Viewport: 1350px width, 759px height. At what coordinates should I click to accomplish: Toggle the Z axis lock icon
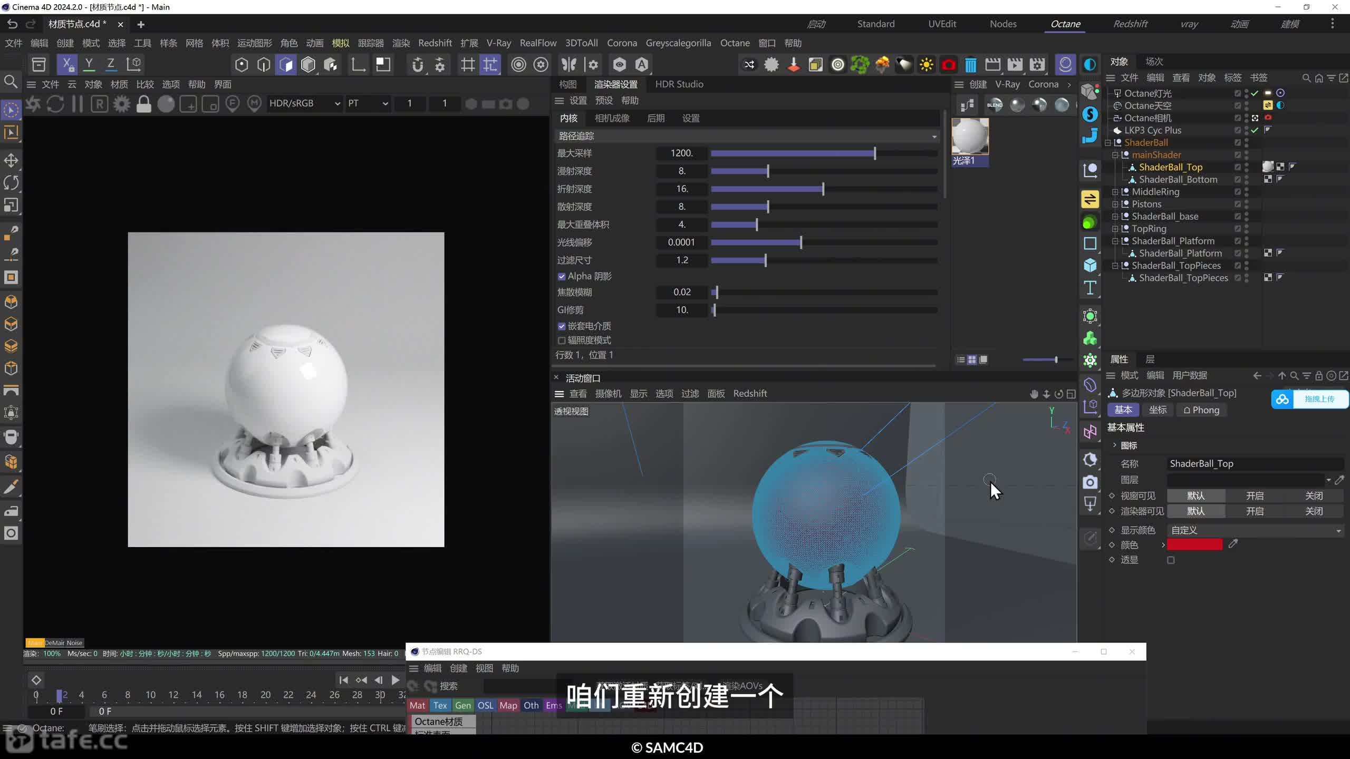click(x=111, y=64)
